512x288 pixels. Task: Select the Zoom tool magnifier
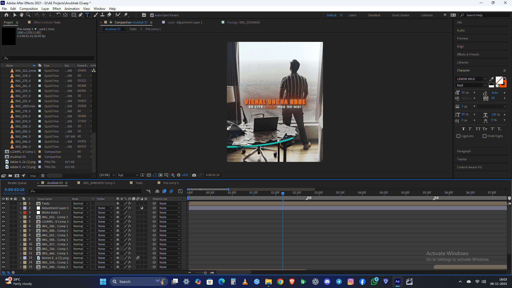(28, 15)
